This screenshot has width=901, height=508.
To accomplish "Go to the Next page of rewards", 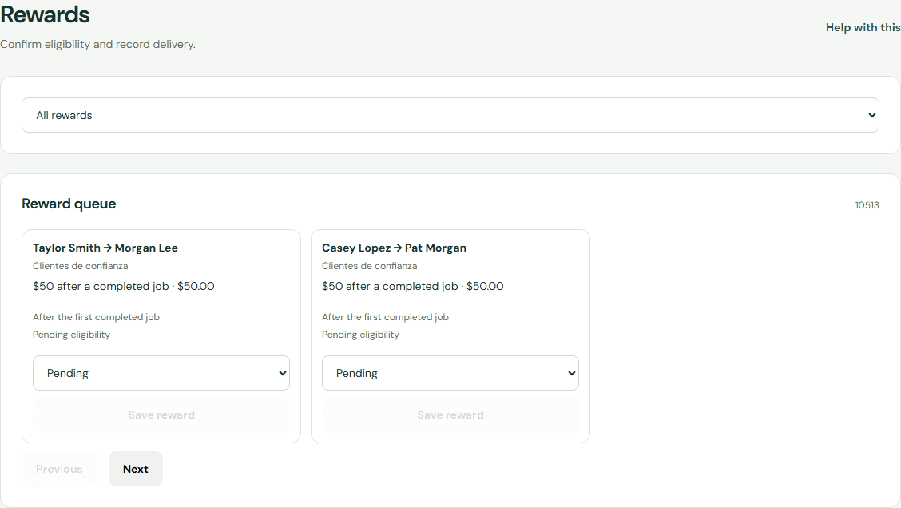I will point(136,469).
